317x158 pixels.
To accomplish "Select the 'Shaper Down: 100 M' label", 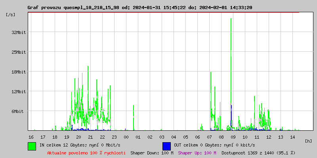I will pos(152,152).
